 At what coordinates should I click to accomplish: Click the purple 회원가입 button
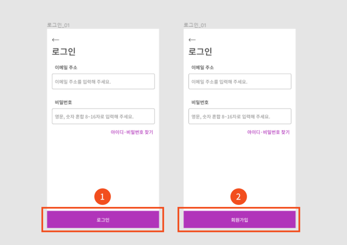point(240,219)
